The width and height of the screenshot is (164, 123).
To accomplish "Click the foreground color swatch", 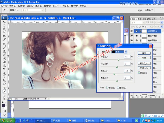I will (3, 105).
